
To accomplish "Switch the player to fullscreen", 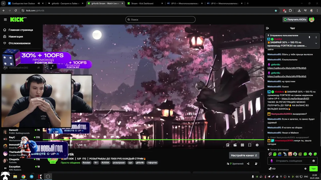I will point(250,145).
